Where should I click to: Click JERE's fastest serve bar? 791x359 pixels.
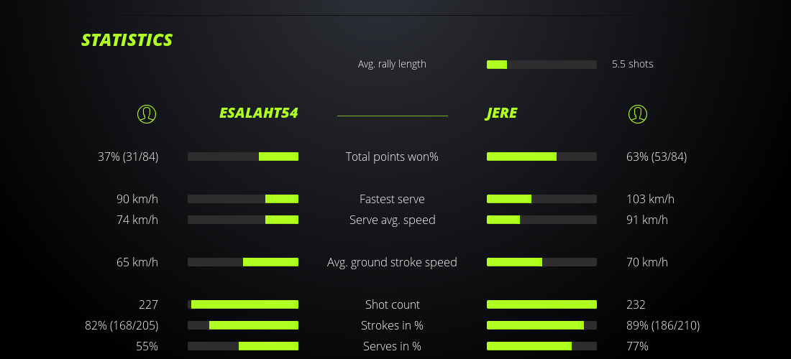541,199
